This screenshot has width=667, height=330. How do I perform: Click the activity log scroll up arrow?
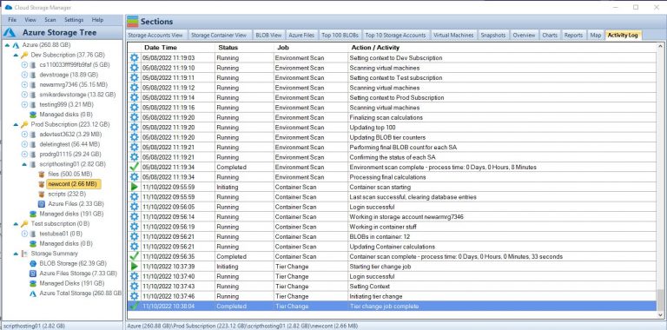(x=661, y=46)
